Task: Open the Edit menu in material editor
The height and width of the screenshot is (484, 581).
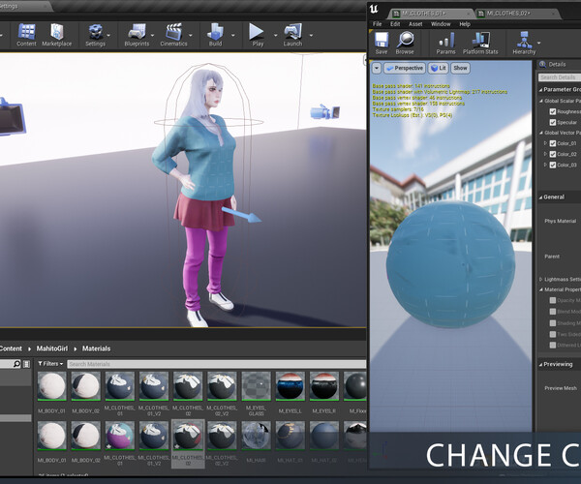Action: (395, 24)
